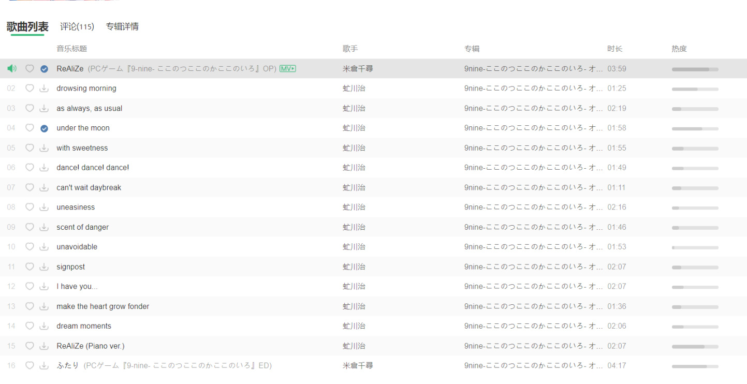The width and height of the screenshot is (747, 384).
Task: Open album link on under the moon row
Action: [534, 128]
